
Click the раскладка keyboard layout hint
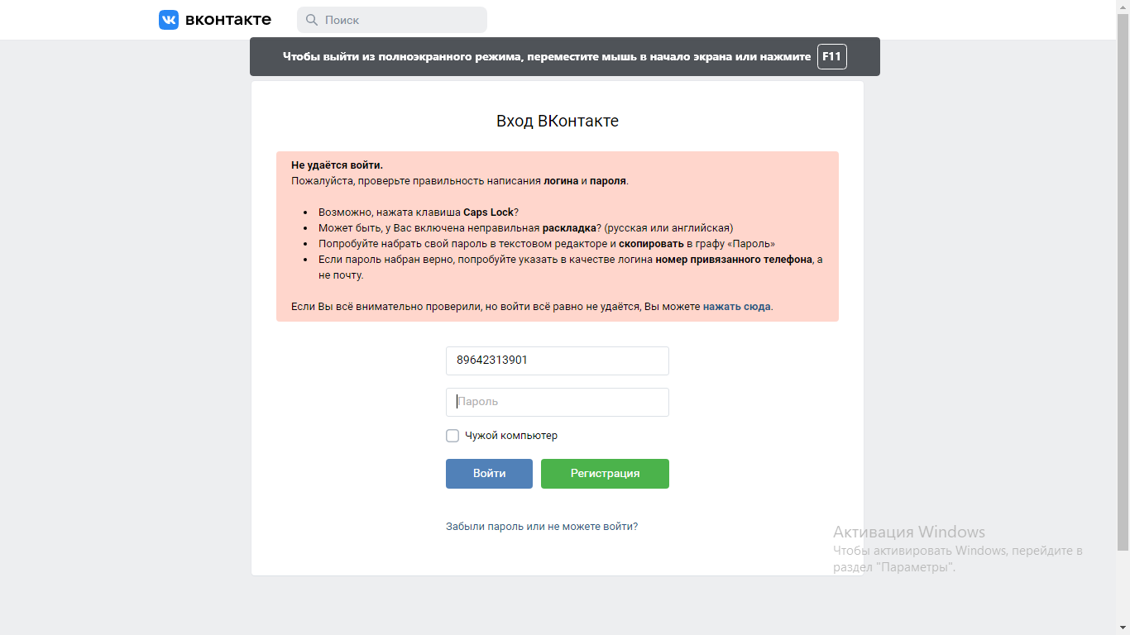point(526,228)
